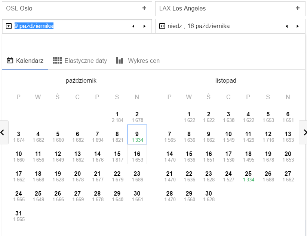The height and width of the screenshot is (236, 307).
Task: Select November 27 priced 1 662
Action: [x=288, y=176]
